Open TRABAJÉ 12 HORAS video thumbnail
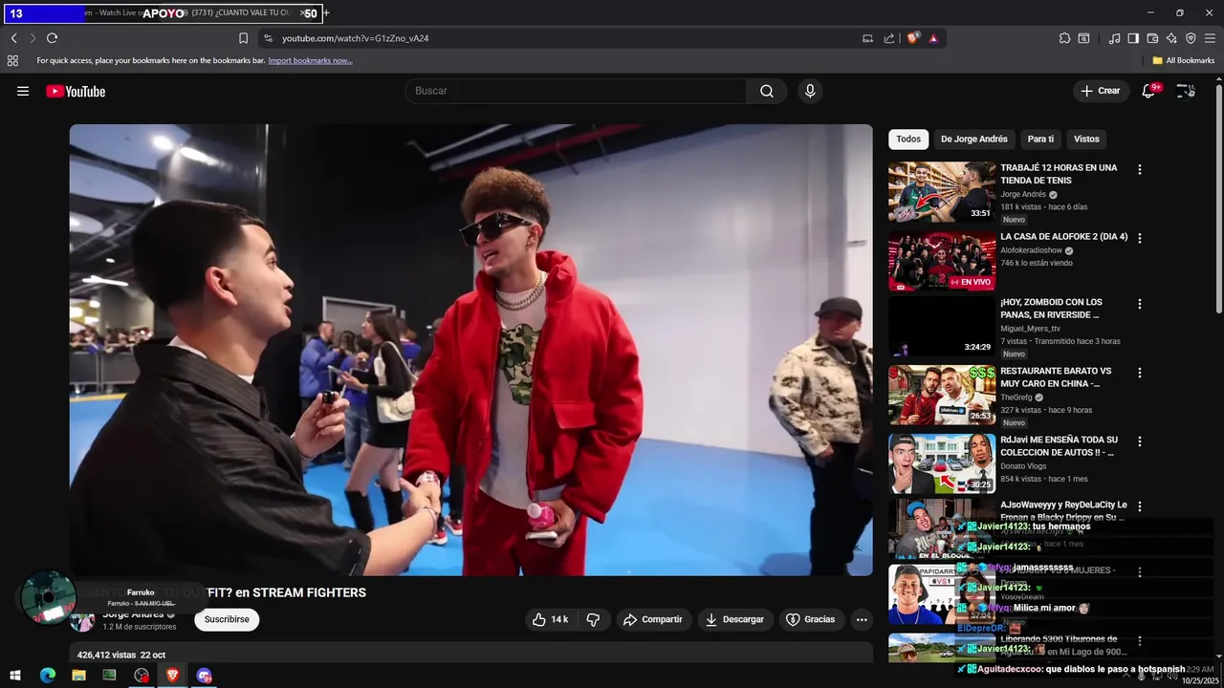 click(x=942, y=192)
